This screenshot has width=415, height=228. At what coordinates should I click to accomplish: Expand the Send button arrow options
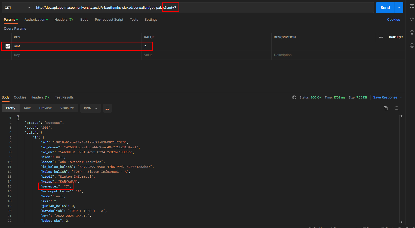coord(399,8)
